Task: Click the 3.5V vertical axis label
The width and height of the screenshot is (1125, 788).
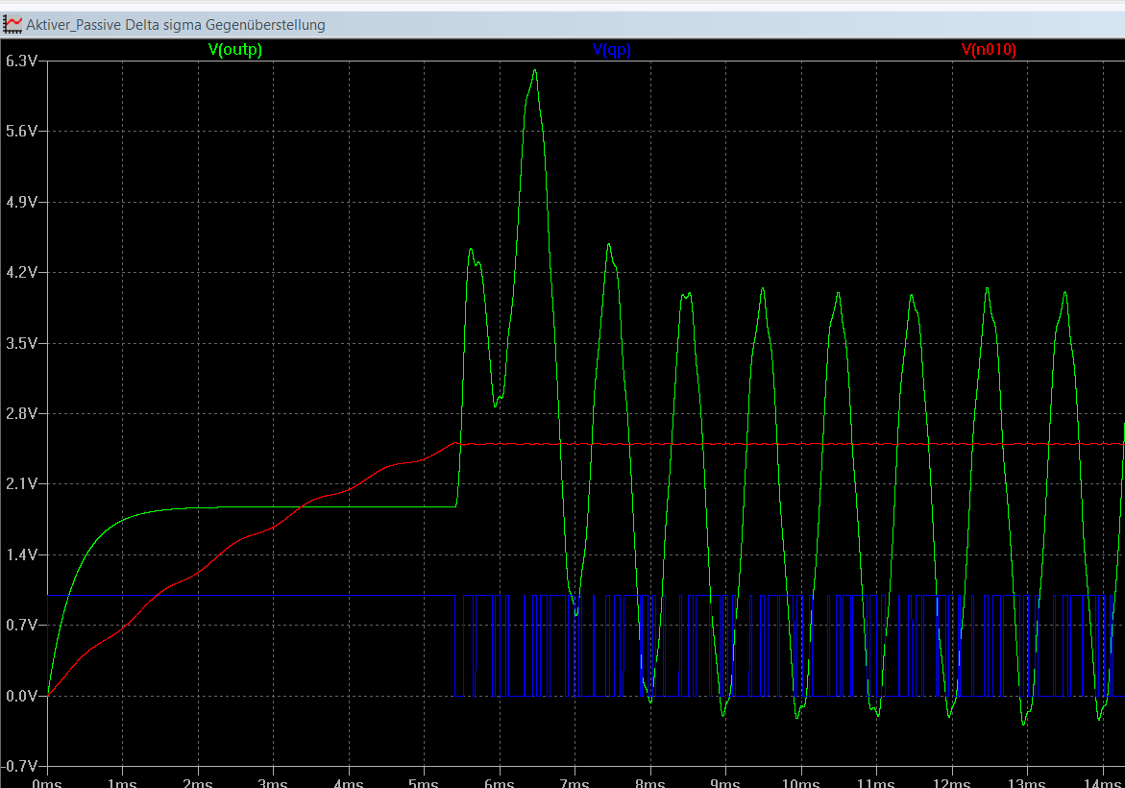Action: coord(21,343)
